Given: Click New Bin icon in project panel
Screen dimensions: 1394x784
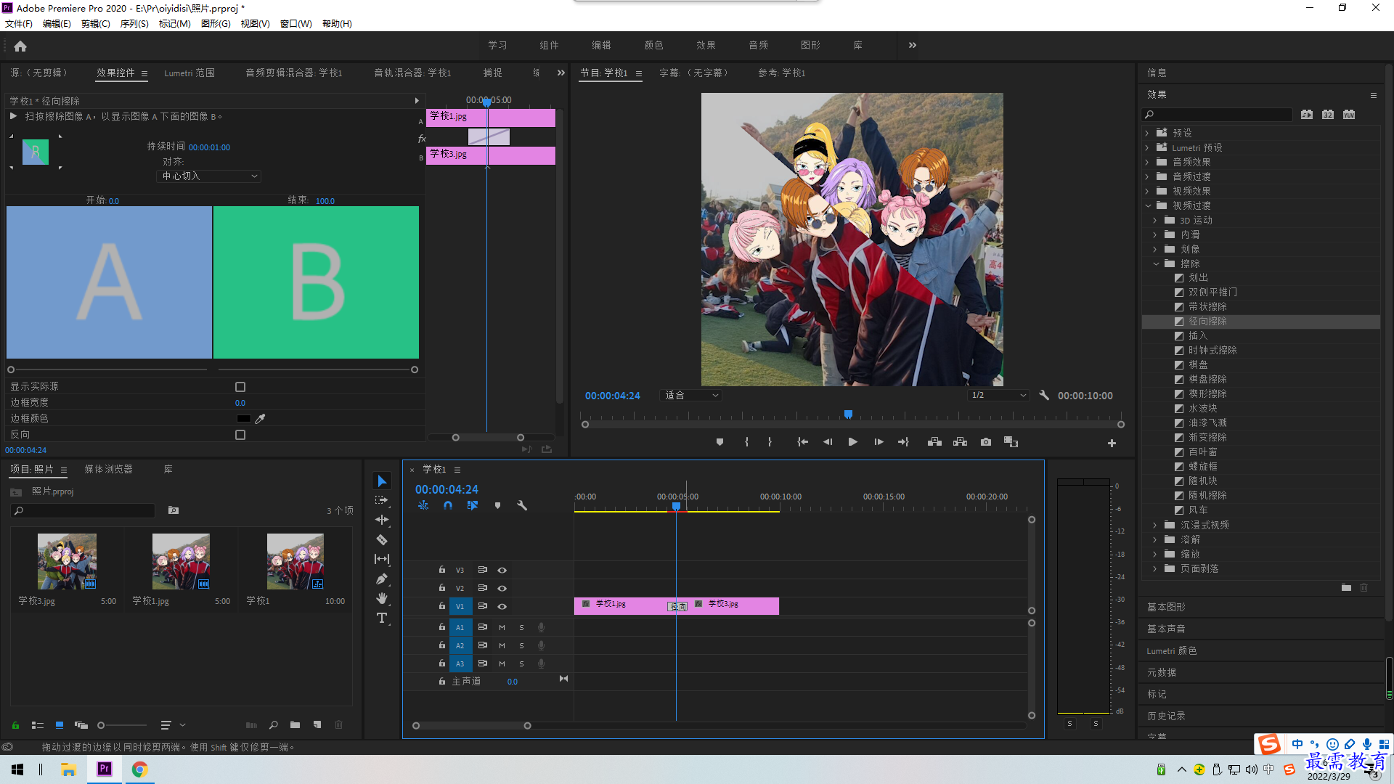Looking at the screenshot, I should [295, 724].
